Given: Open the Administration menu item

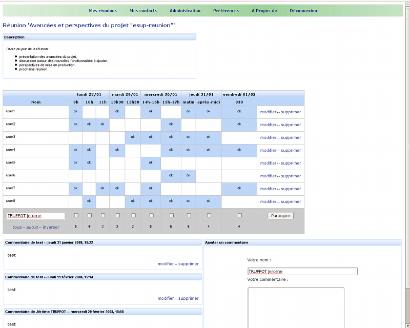Looking at the screenshot, I should (185, 11).
